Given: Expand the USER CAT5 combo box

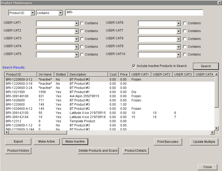Looking at the screenshot, I should click(x=76, y=54).
